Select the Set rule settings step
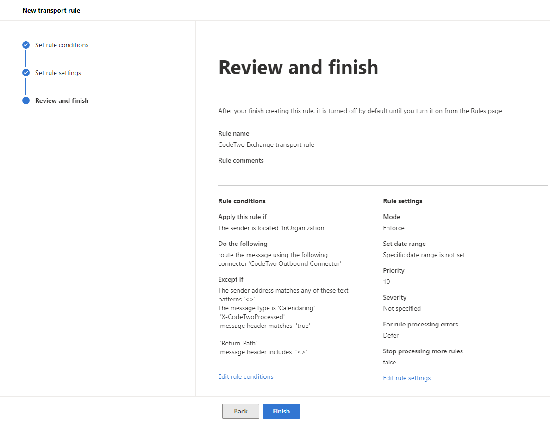 point(58,73)
